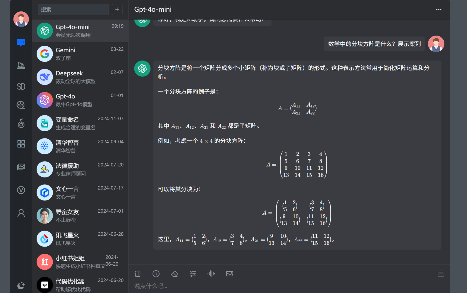Click the keyboard icon at input right
The width and height of the screenshot is (467, 293).
click(441, 274)
